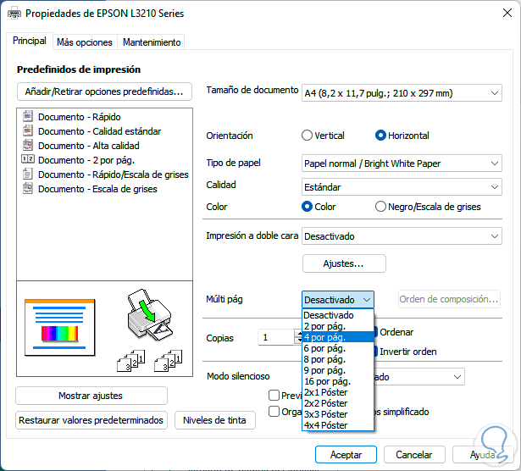Click the 'Ordenar' label
The image size is (521, 471).
396,332
